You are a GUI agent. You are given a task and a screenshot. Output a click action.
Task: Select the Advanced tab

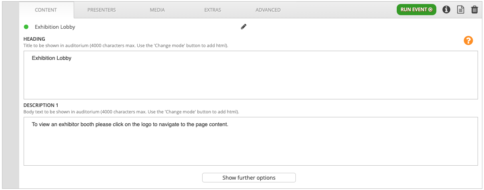point(268,10)
